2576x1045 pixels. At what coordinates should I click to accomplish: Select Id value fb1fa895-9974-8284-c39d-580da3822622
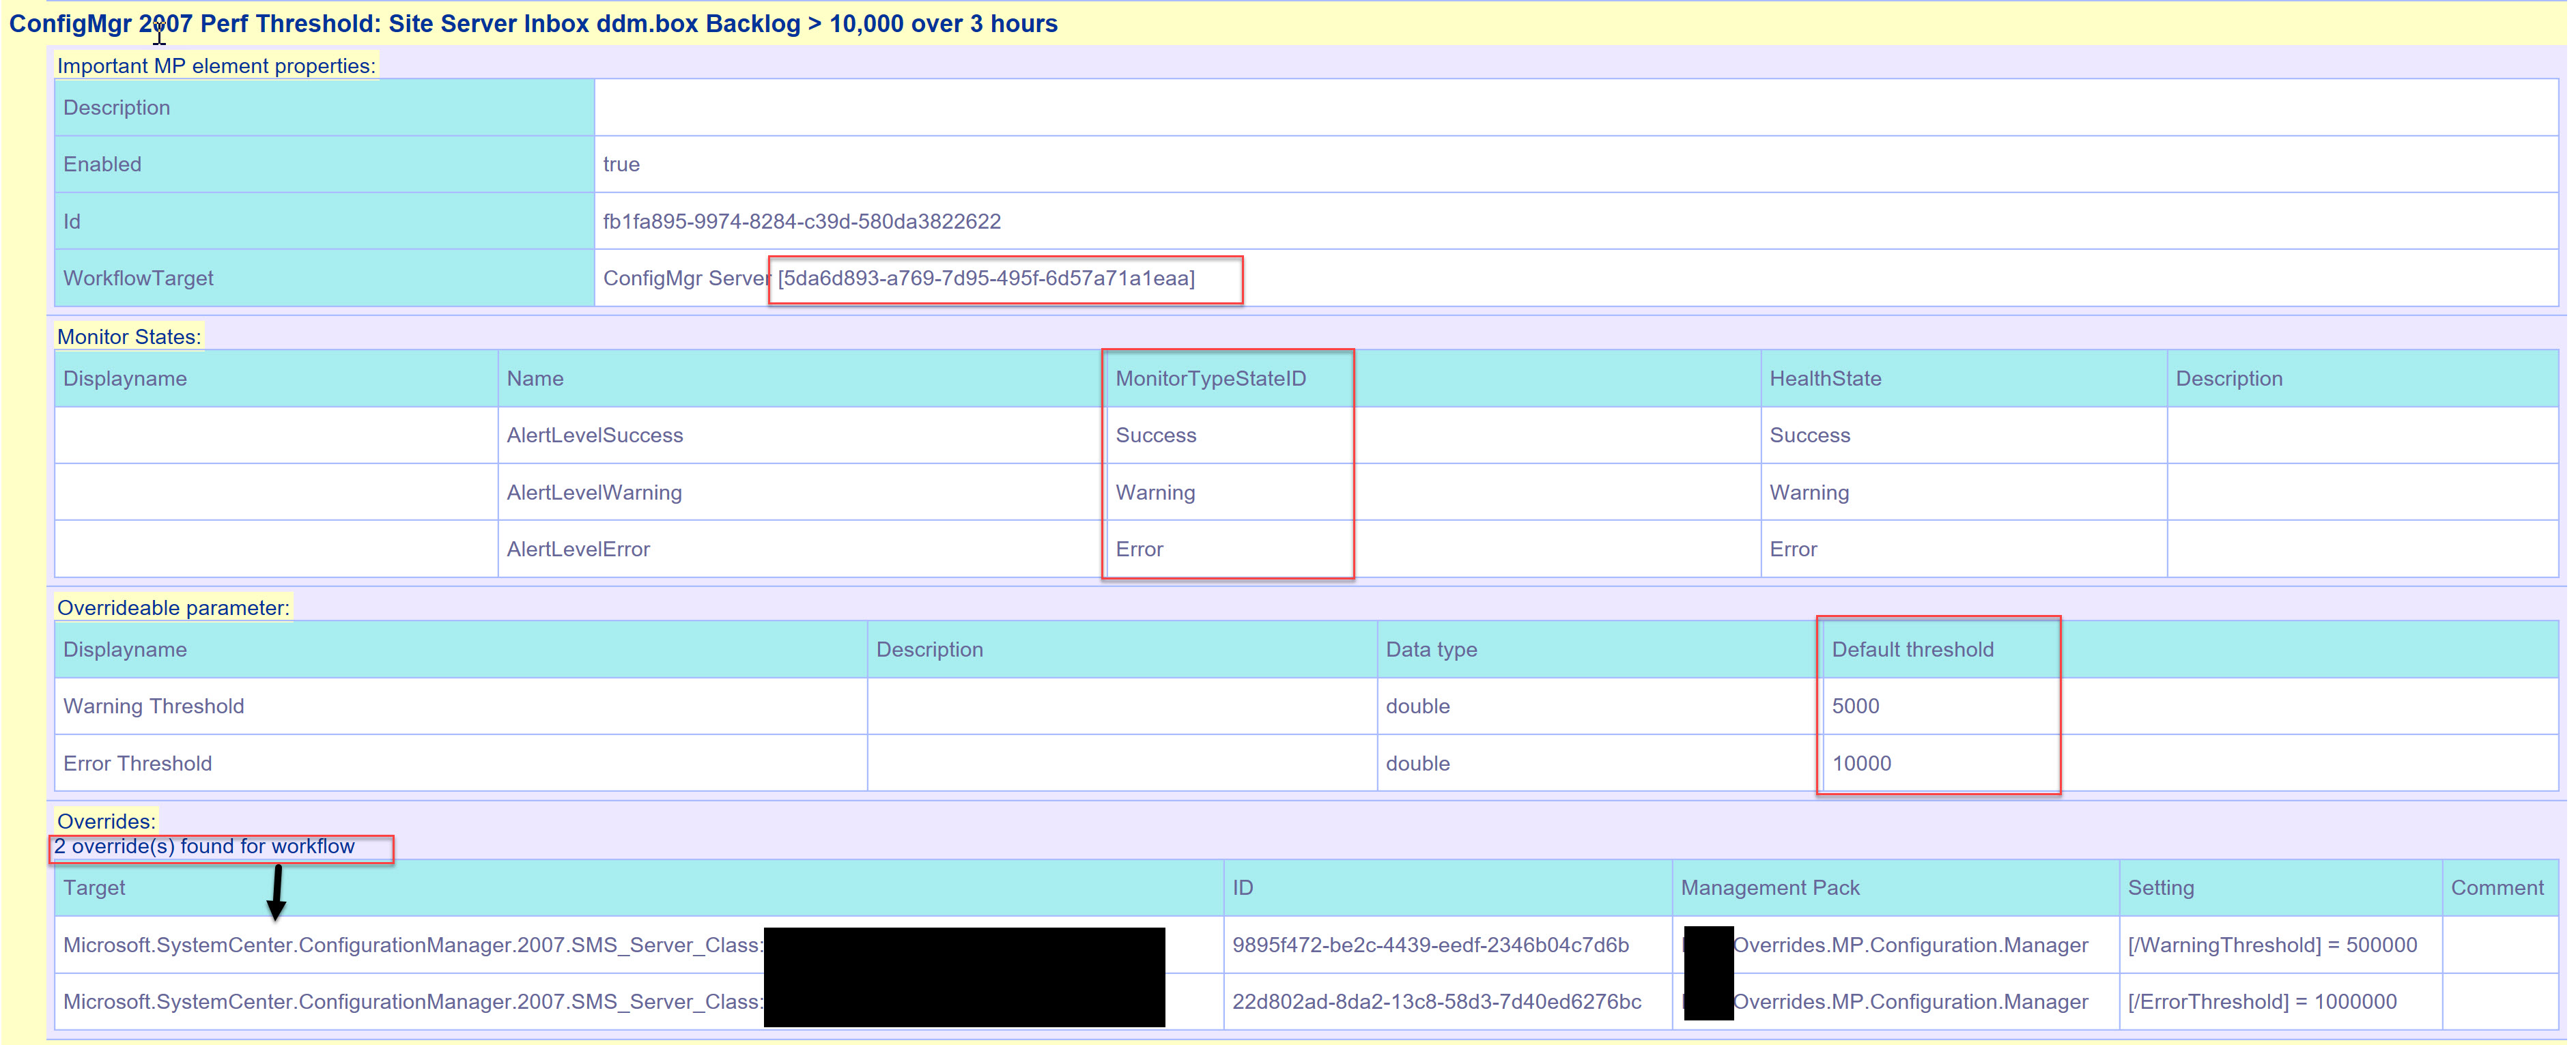(802, 221)
